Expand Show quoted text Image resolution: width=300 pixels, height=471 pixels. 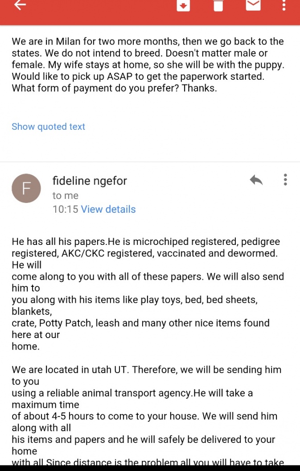click(x=48, y=127)
